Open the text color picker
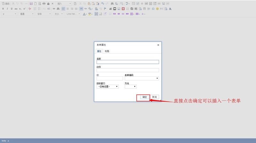Screen dimensions: 256x143 (x=84, y=14)
